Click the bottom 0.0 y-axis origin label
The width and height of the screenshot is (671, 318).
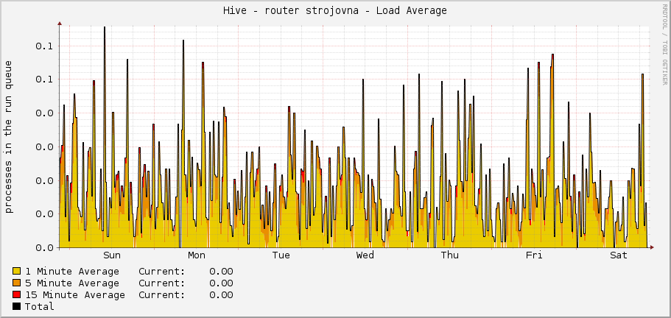coord(44,247)
